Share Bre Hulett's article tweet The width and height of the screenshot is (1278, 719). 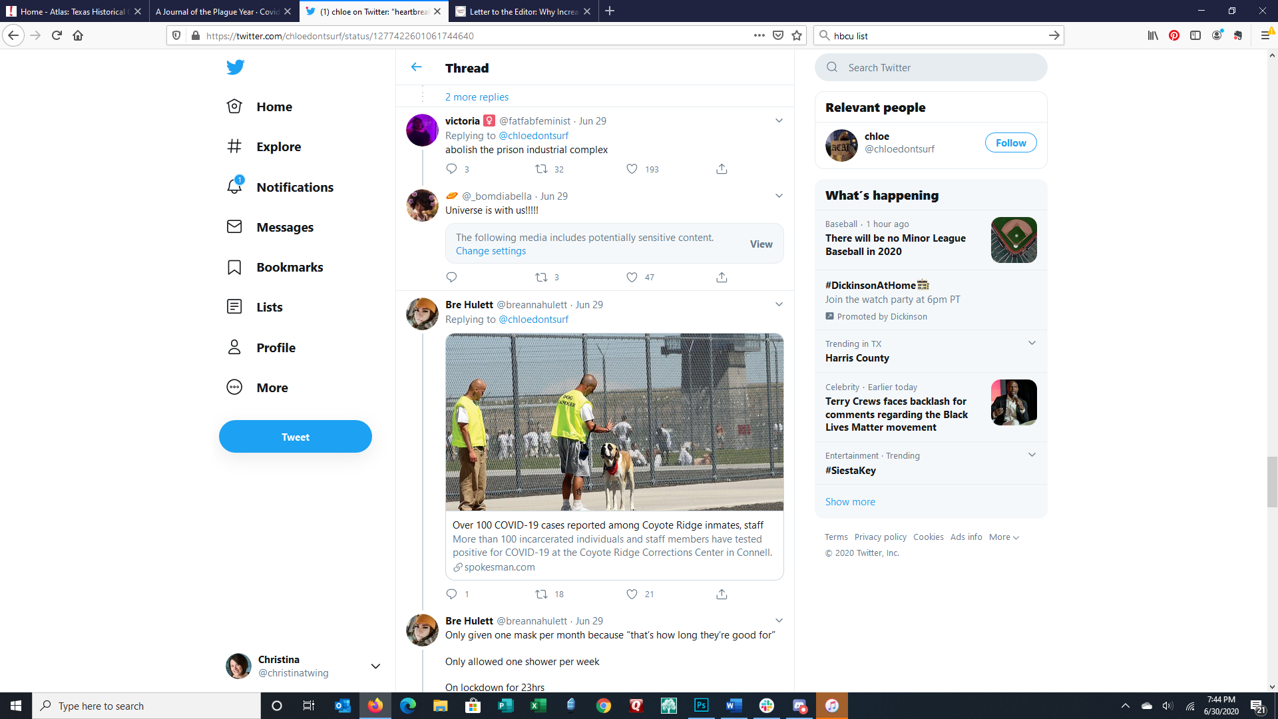[x=722, y=594]
